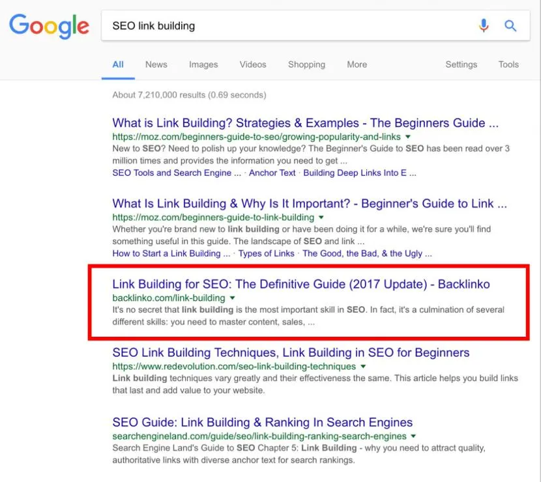Show search Tools options

tap(508, 64)
